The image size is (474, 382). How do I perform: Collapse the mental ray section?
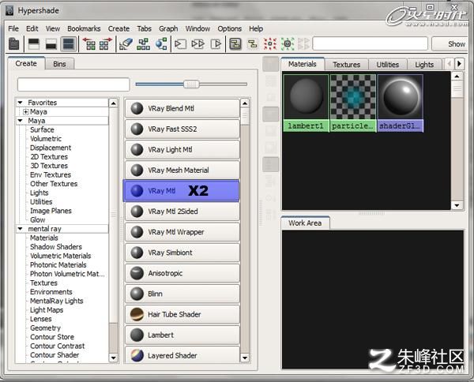21,229
